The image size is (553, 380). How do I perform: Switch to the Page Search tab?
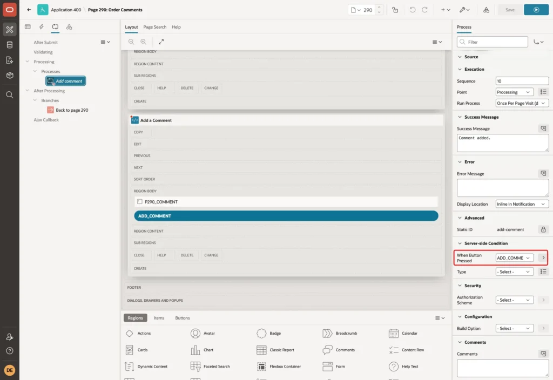pos(154,27)
